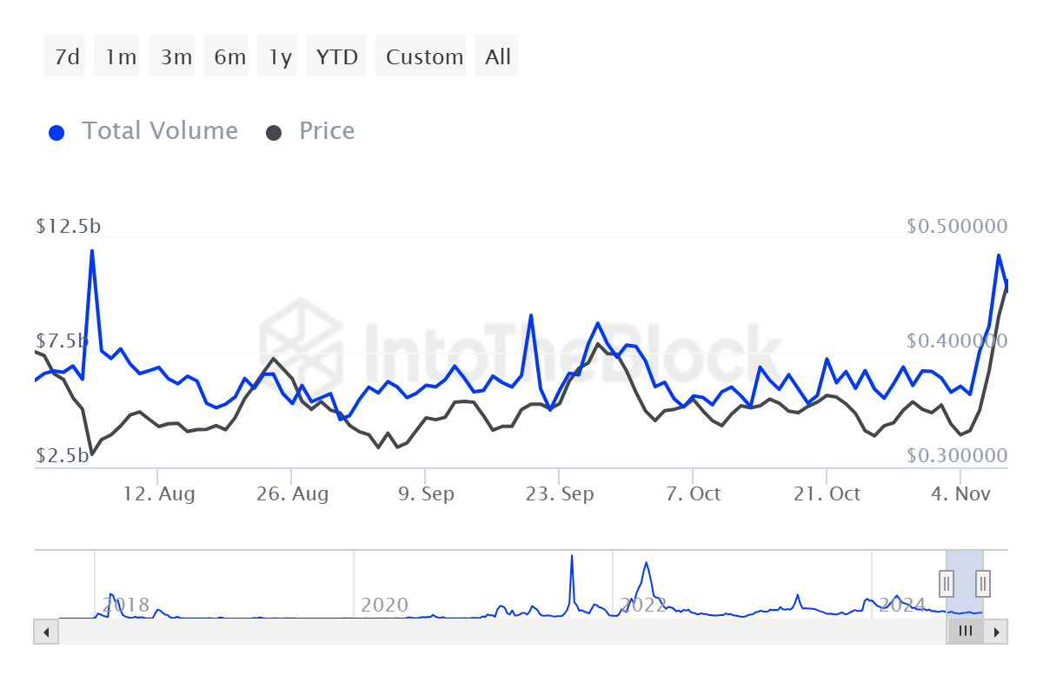Grab the right navigator range handle
This screenshot has width=1043, height=695.
tap(983, 582)
